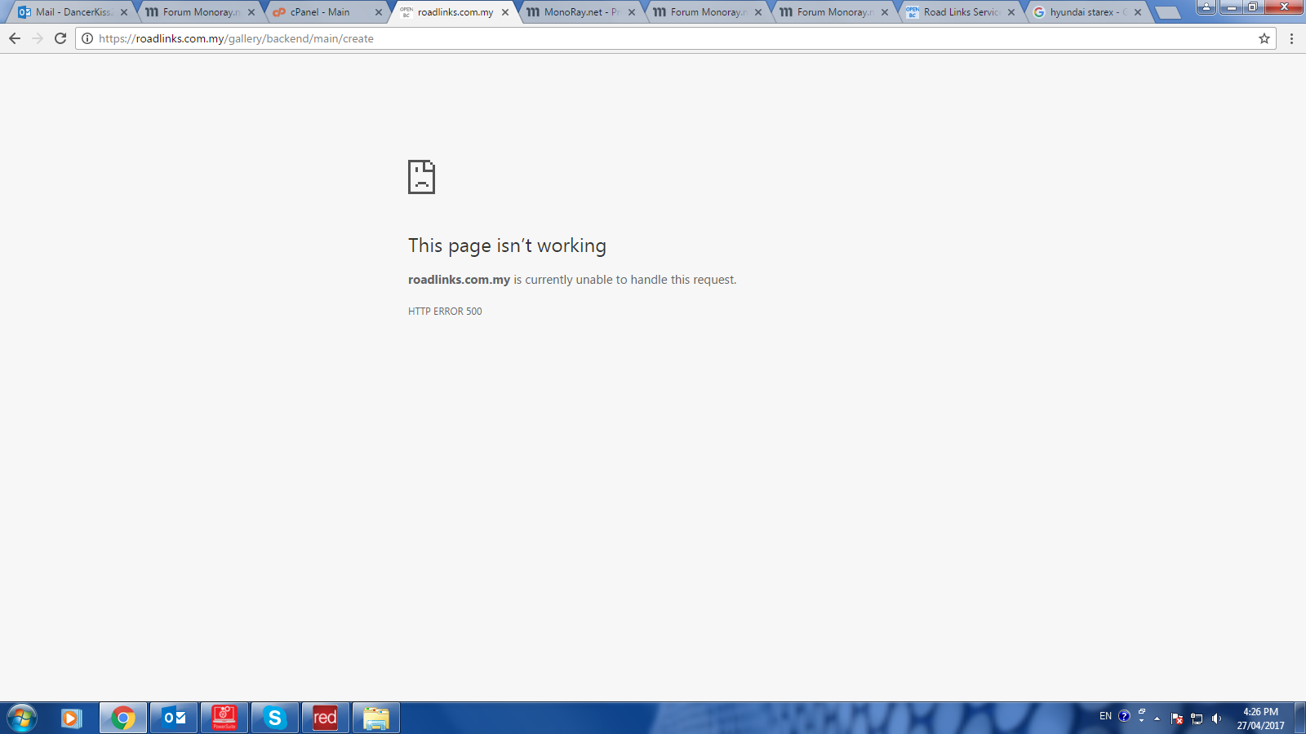The width and height of the screenshot is (1306, 734).
Task: Open PowerSuite from the taskbar
Action: click(224, 718)
